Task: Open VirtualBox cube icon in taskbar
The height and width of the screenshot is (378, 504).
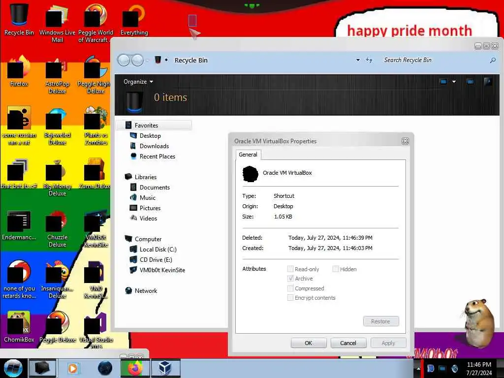Action: [x=165, y=368]
